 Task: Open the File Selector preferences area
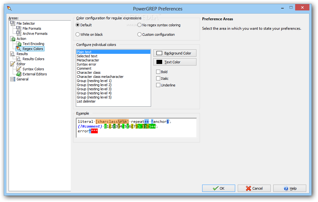(26, 23)
